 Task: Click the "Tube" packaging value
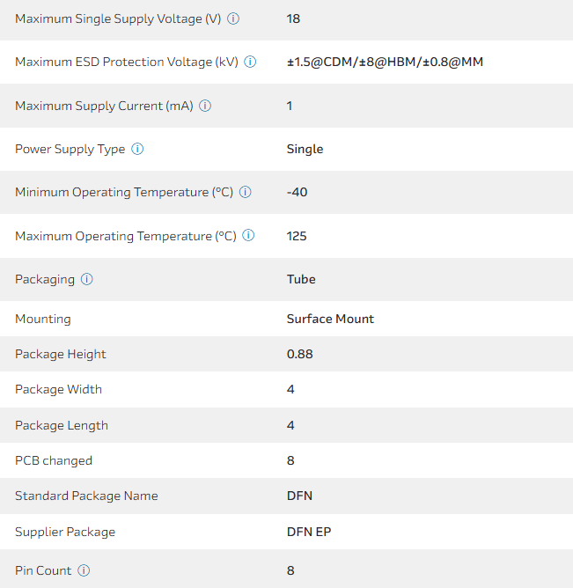(301, 279)
